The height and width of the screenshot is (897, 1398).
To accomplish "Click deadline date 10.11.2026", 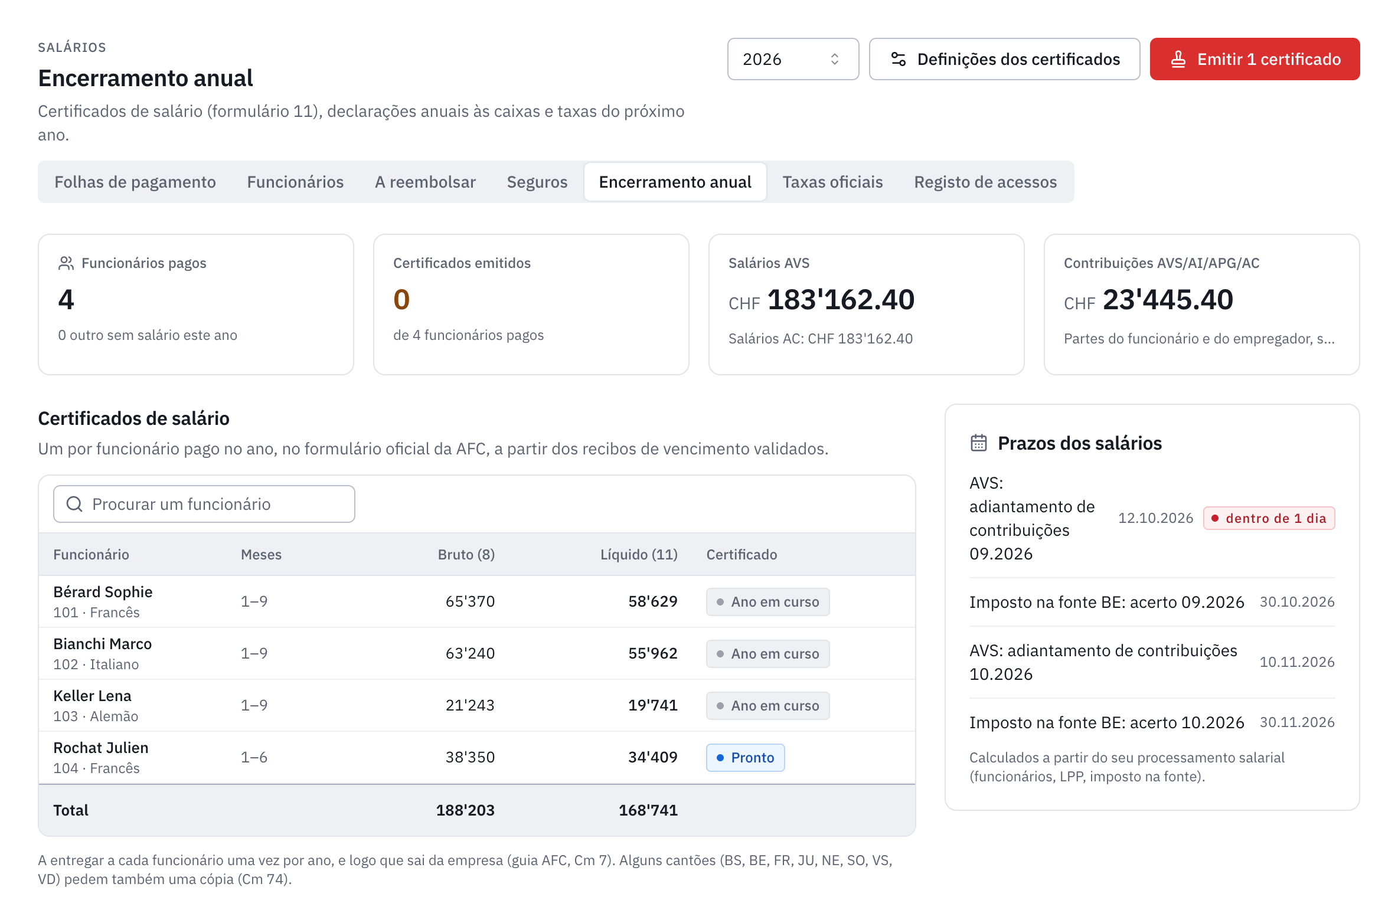I will coord(1297,662).
